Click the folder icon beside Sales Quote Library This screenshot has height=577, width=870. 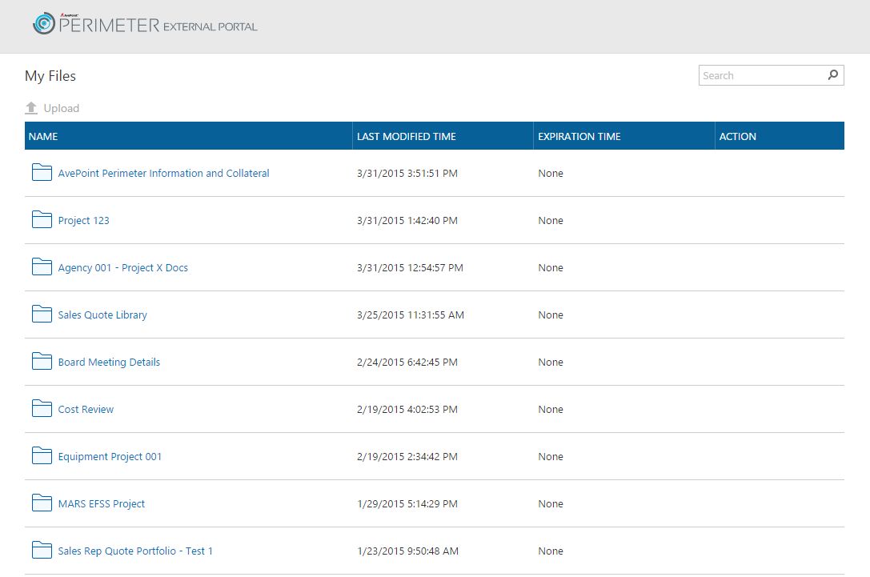42,315
